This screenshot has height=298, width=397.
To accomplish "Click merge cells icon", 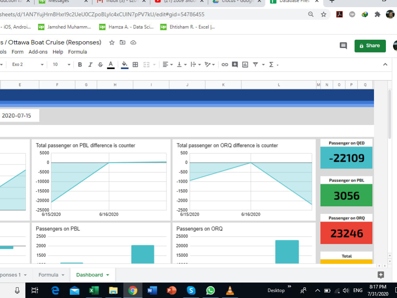I will pos(146,65).
